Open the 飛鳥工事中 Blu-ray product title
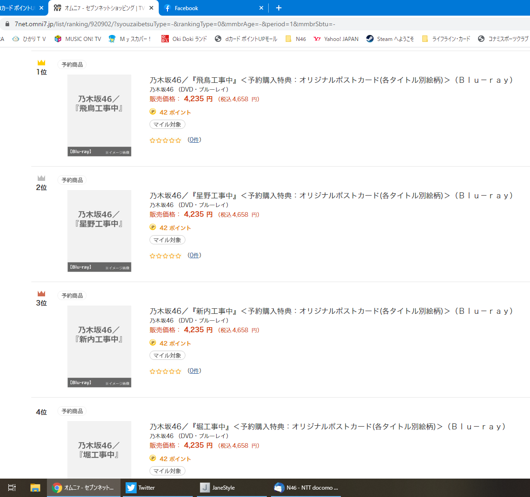This screenshot has width=530, height=497. tap(331, 80)
